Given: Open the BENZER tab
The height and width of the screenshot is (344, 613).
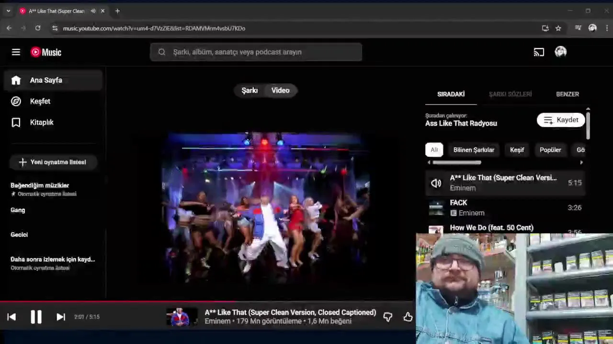Looking at the screenshot, I should point(568,94).
